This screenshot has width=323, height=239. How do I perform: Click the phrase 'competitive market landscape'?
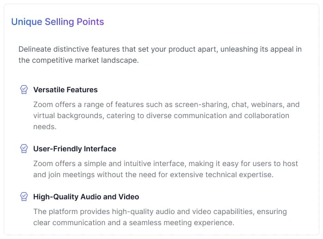85,60
